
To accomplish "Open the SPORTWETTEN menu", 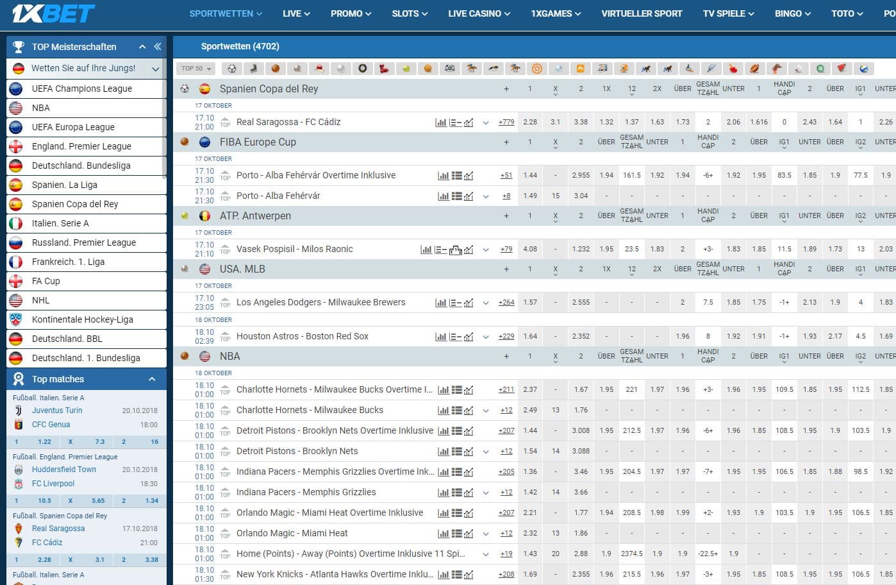I will (x=226, y=13).
